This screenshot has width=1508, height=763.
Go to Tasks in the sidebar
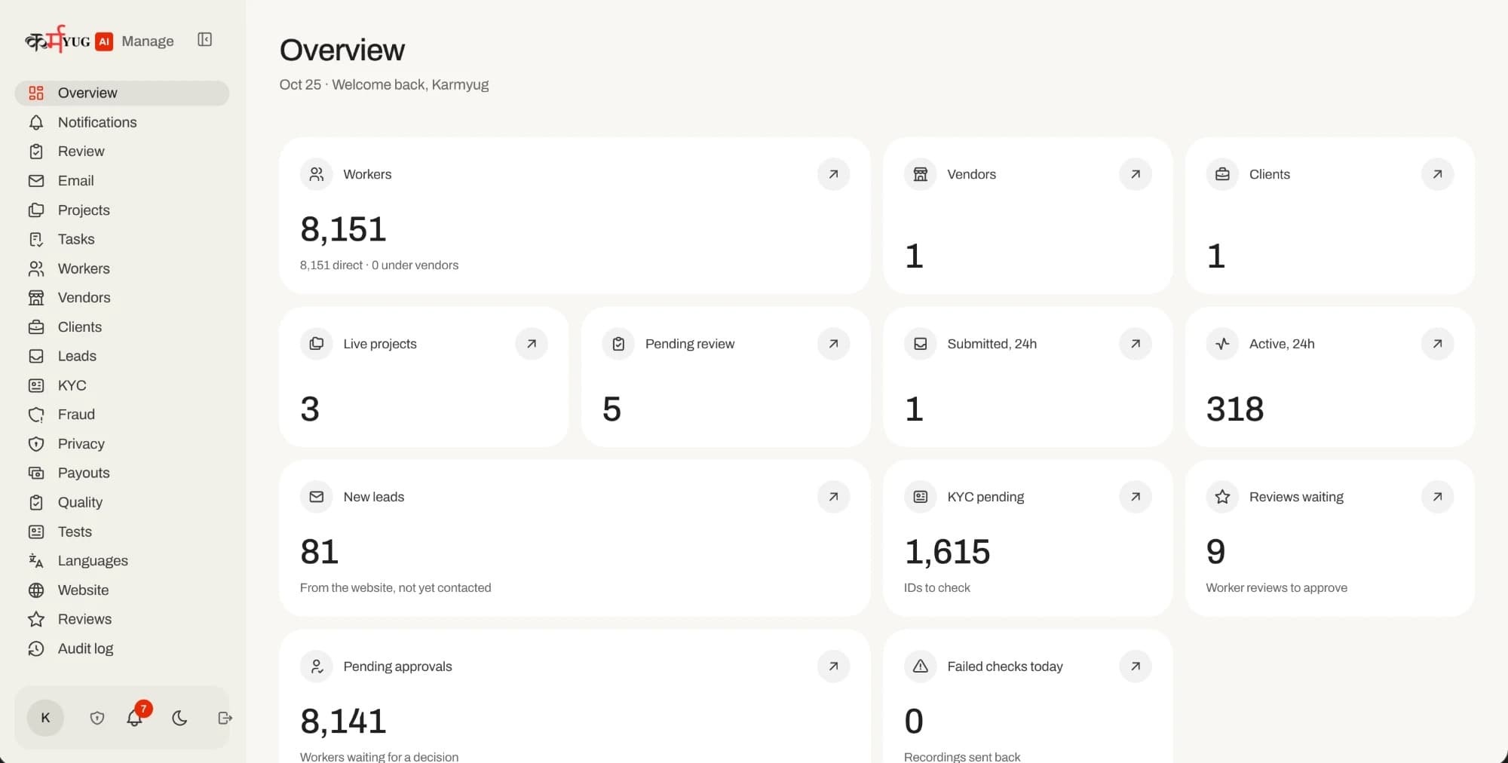point(122,239)
